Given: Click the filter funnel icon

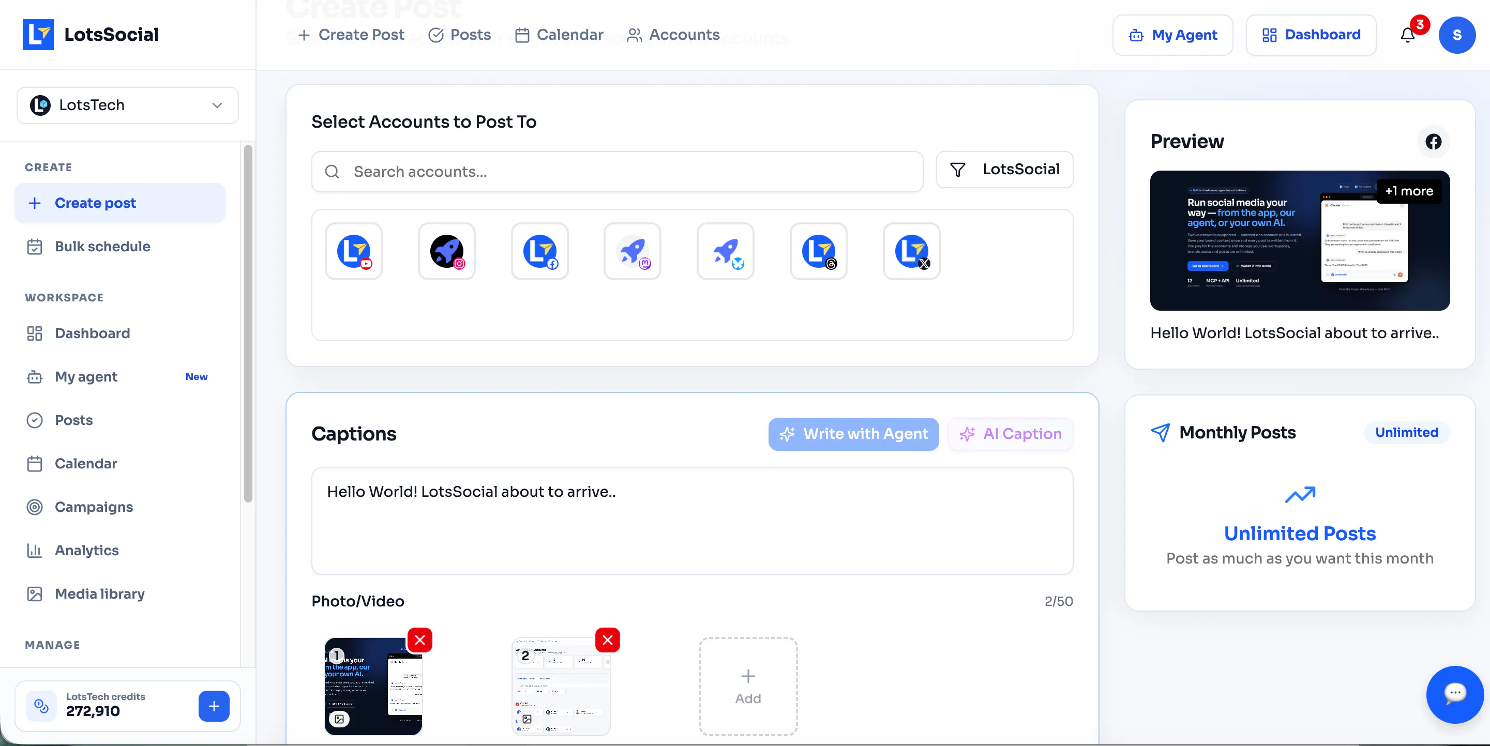Looking at the screenshot, I should pos(958,170).
